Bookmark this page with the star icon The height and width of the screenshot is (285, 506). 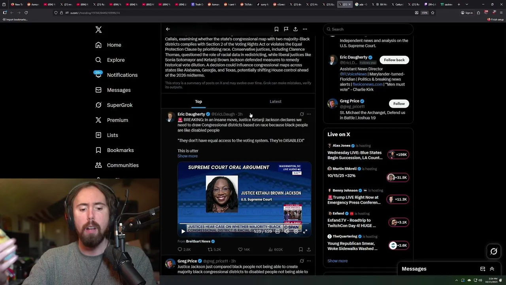point(432,13)
